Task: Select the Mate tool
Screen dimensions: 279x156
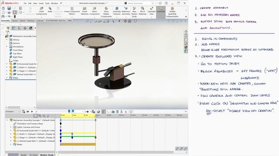Action: (50, 10)
